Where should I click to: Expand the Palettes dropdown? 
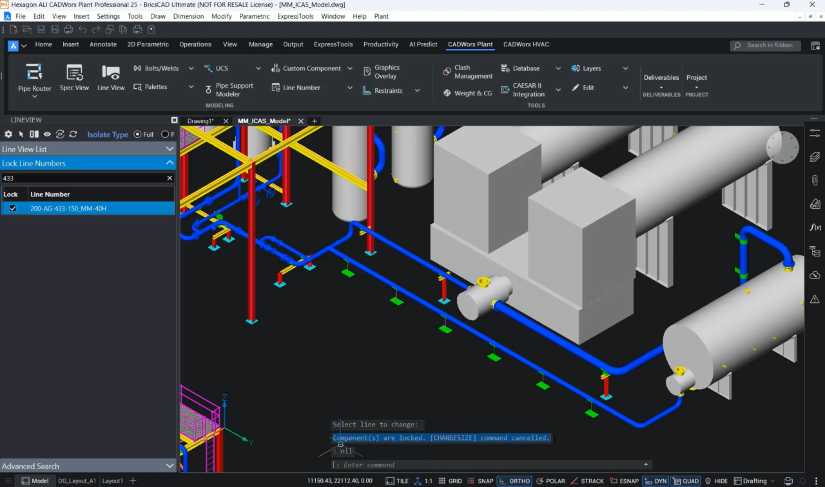[191, 87]
